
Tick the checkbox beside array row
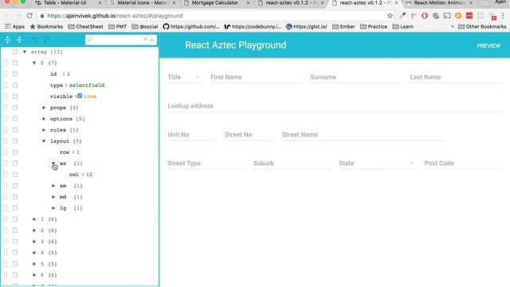15,52
